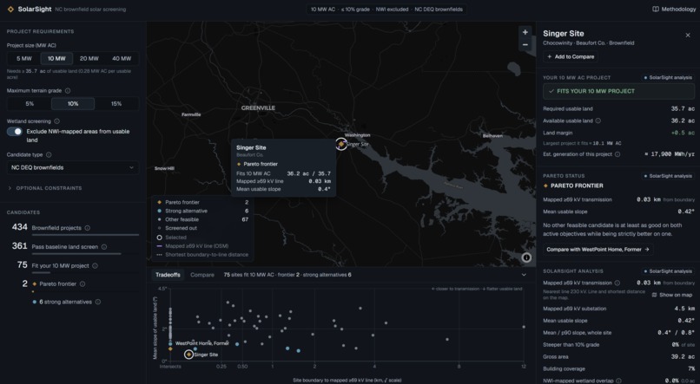Click the Farmville label on map
The height and width of the screenshot is (384, 700).
191,114
